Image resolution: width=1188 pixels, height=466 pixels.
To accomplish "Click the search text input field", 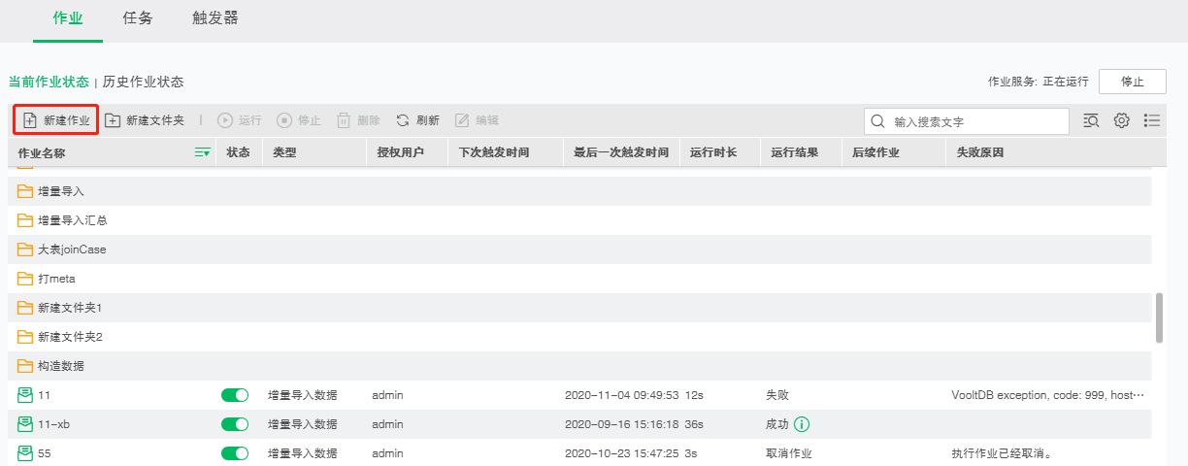I will [x=975, y=121].
